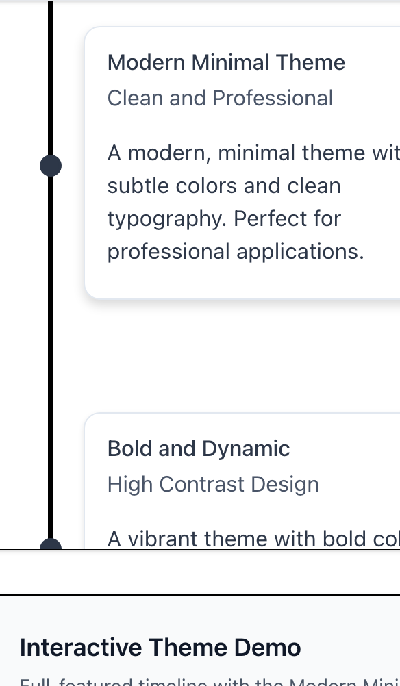Click the Modern Minimal Theme description text
Viewport: 400px width, 686px height.
point(240,202)
